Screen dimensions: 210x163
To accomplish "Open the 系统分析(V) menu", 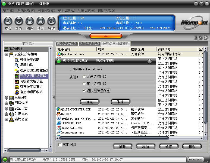I will tap(26, 11).
